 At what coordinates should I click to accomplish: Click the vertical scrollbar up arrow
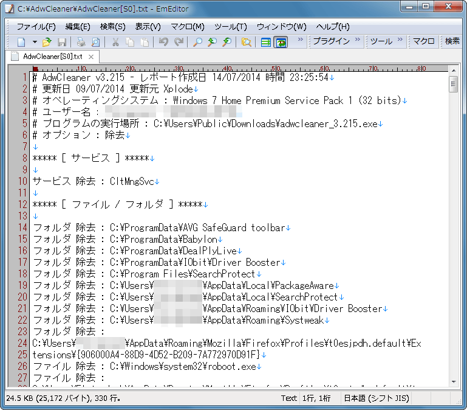pos(453,71)
